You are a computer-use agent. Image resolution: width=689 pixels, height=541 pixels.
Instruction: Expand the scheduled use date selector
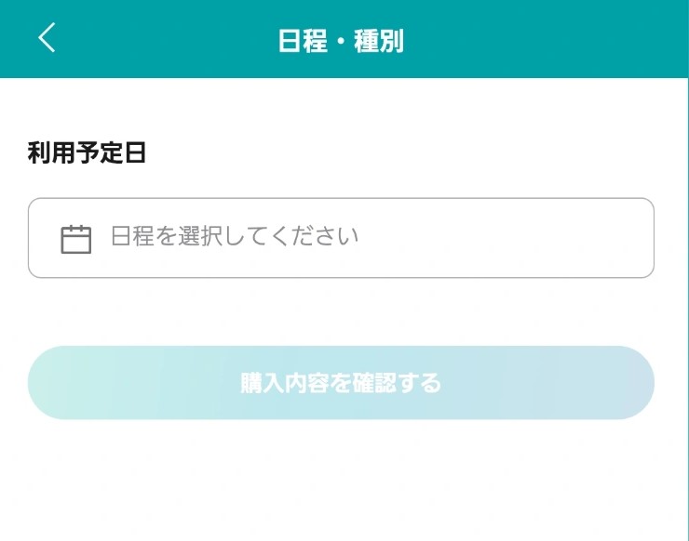[x=341, y=238]
